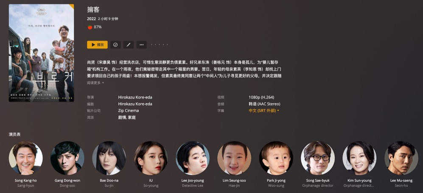Open writer link Hirokazu Kore-eda under 编剧
Image resolution: width=423 pixels, height=193 pixels.
click(x=135, y=104)
